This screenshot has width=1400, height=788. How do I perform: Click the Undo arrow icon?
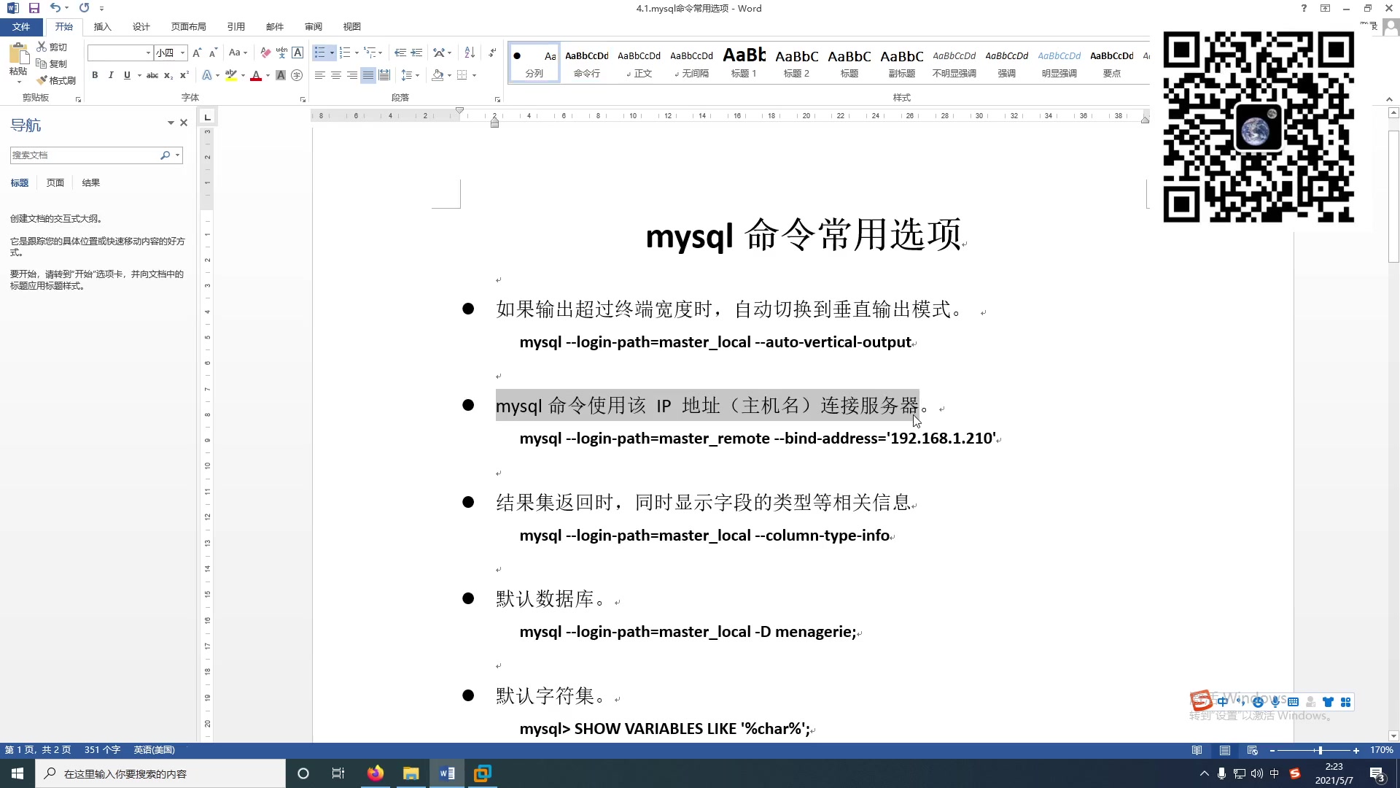coord(55,8)
